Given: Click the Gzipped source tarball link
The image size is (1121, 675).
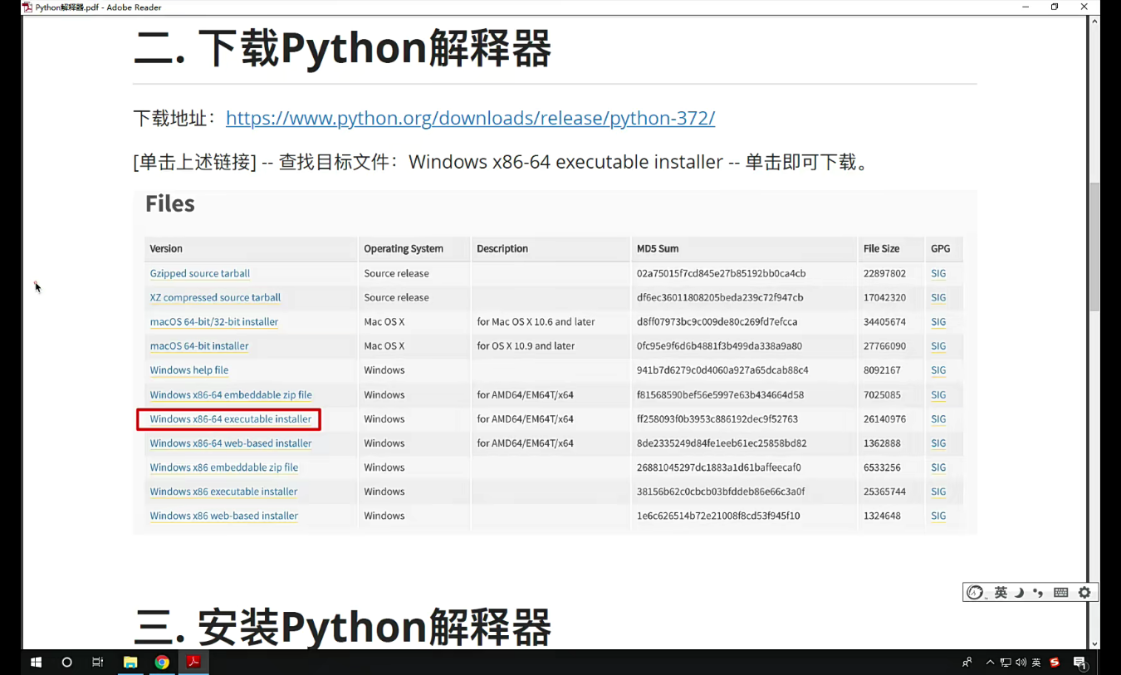Looking at the screenshot, I should [x=199, y=273].
